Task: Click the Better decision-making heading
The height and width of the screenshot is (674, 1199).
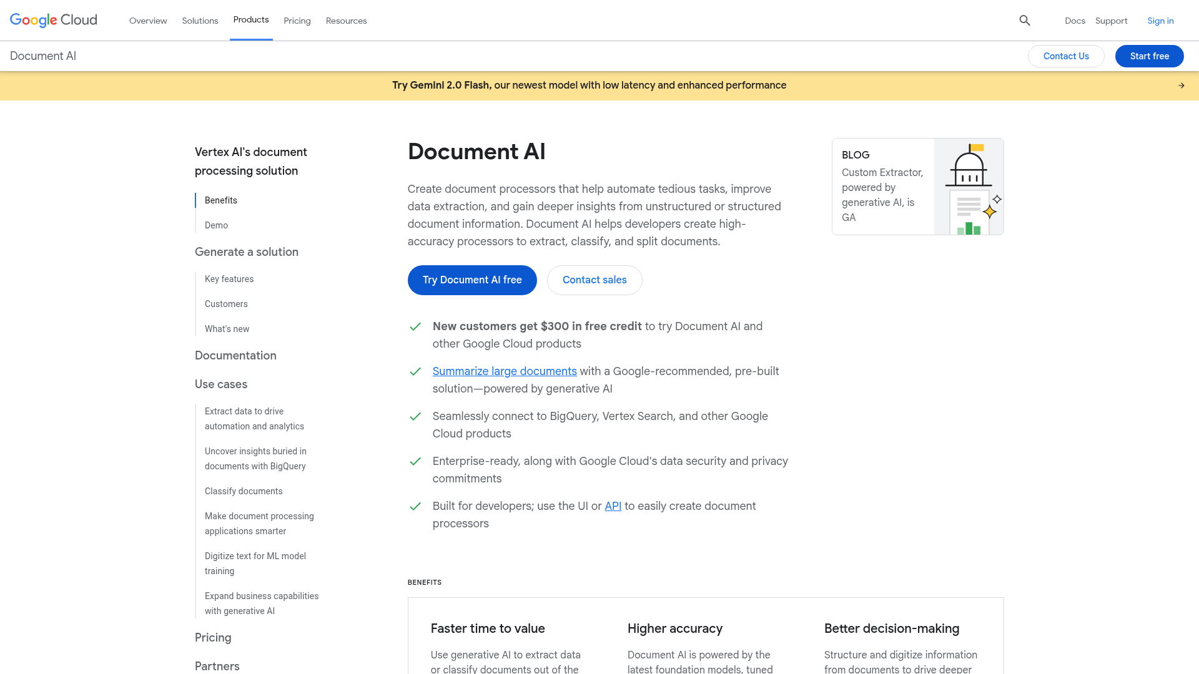Action: (x=892, y=628)
